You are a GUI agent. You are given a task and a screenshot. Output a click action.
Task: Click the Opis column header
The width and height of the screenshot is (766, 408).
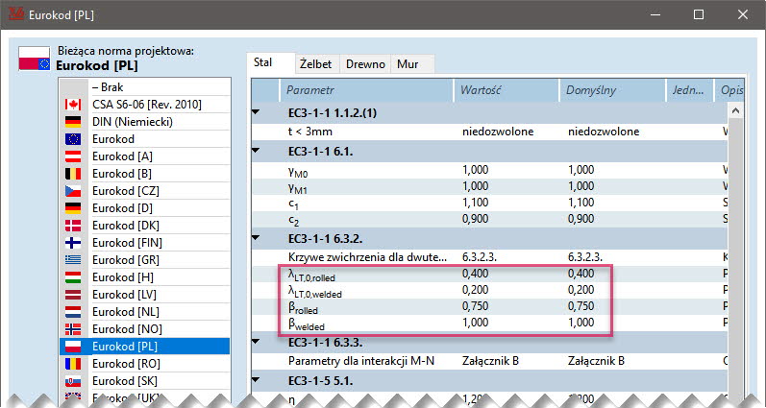[729, 90]
